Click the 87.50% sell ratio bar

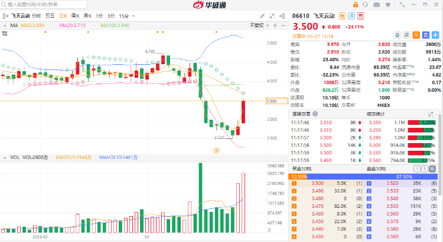click(x=372, y=177)
